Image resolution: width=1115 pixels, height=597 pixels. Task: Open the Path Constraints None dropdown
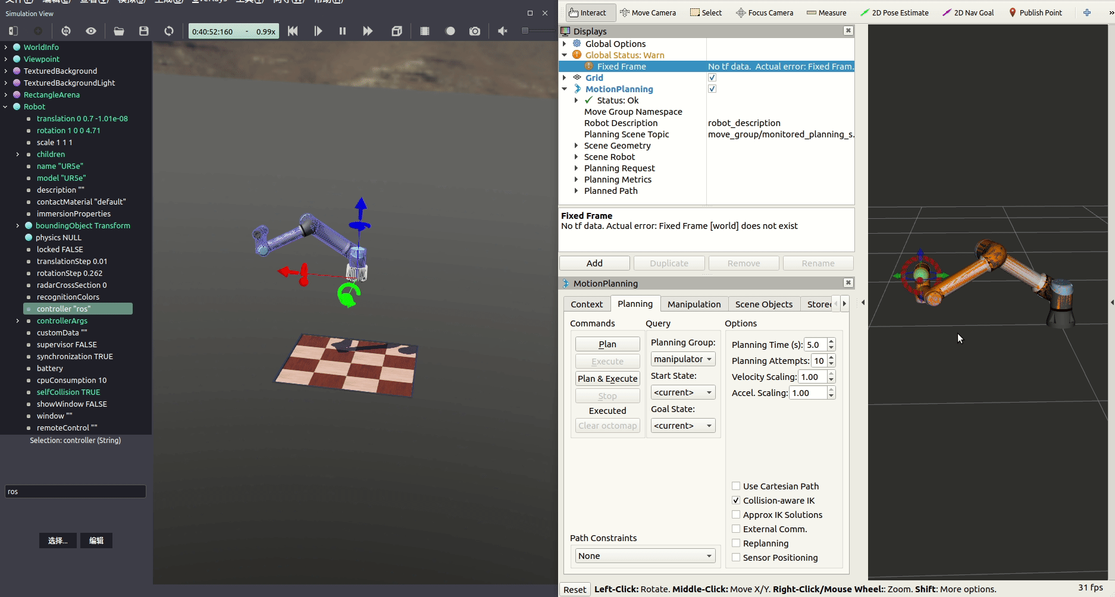tap(645, 555)
